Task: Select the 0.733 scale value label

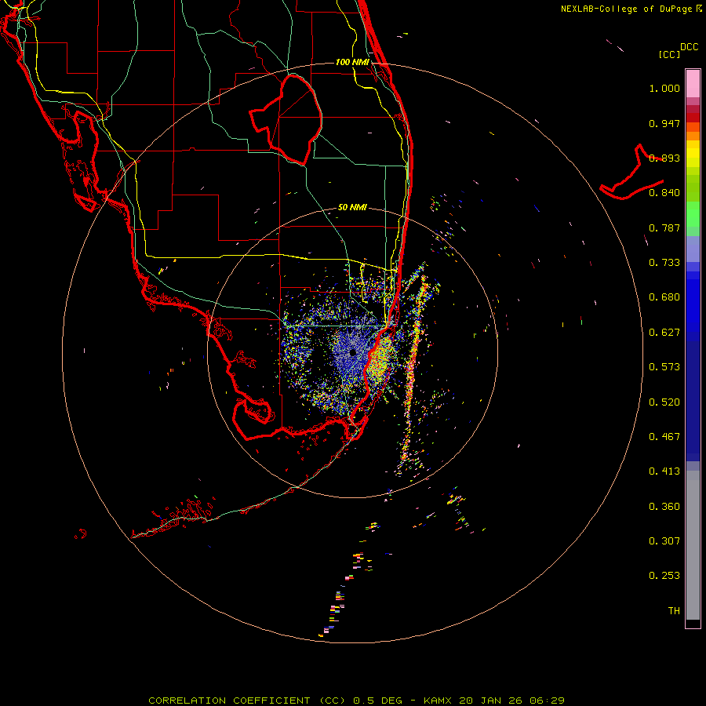Action: (664, 263)
